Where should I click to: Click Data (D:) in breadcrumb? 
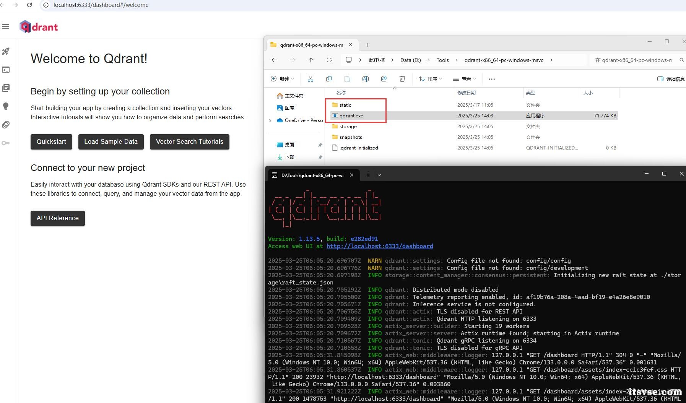[411, 60]
